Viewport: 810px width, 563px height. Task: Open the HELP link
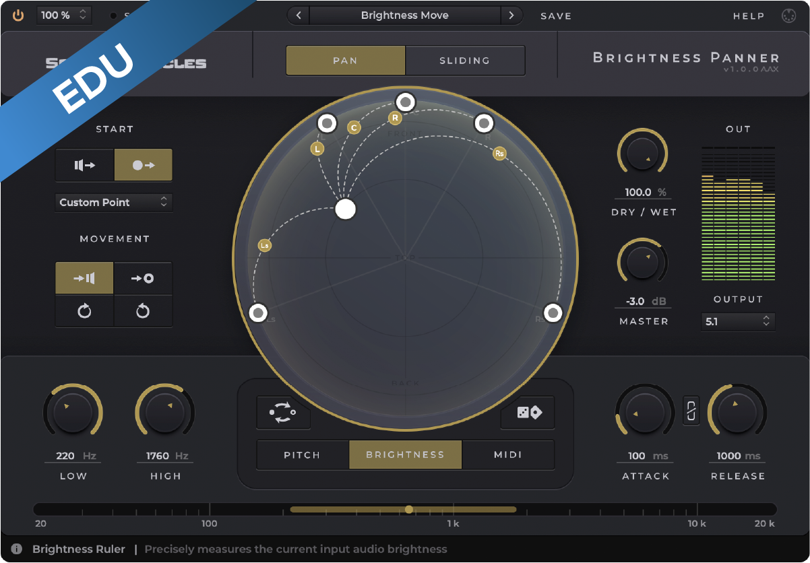749,16
